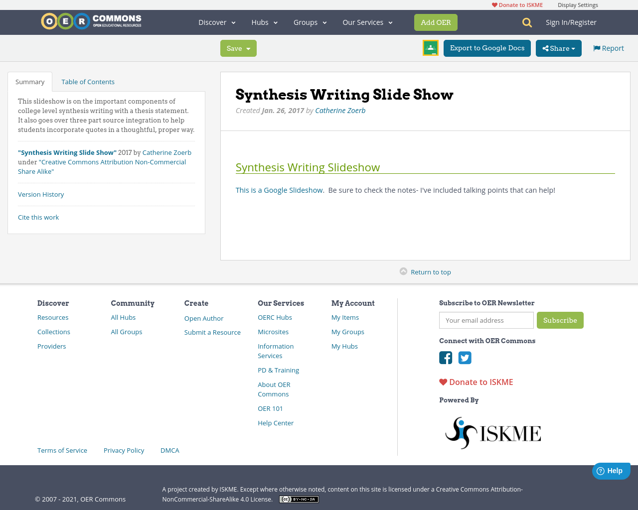Click the Add OER button
Screen dimensions: 638x510
point(436,22)
